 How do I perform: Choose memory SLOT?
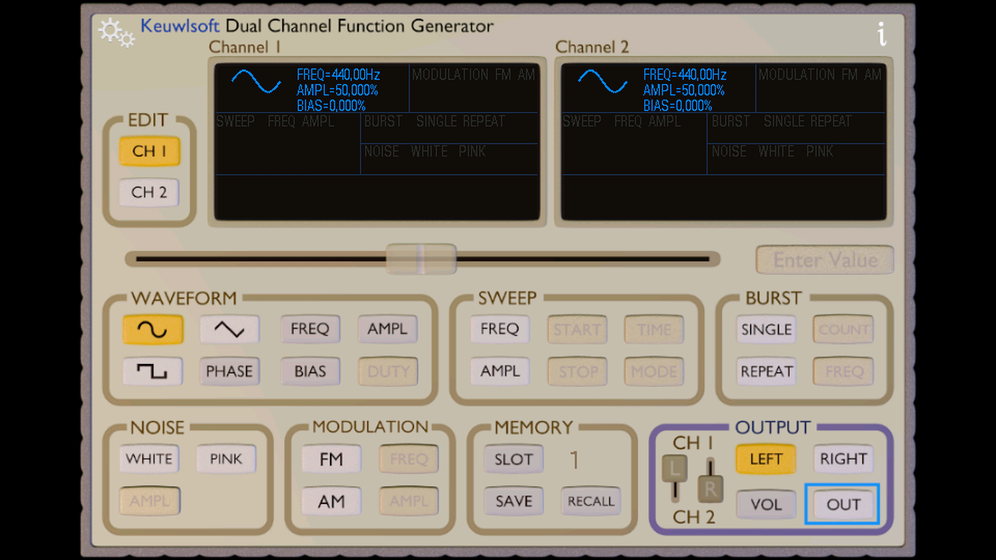tap(514, 460)
